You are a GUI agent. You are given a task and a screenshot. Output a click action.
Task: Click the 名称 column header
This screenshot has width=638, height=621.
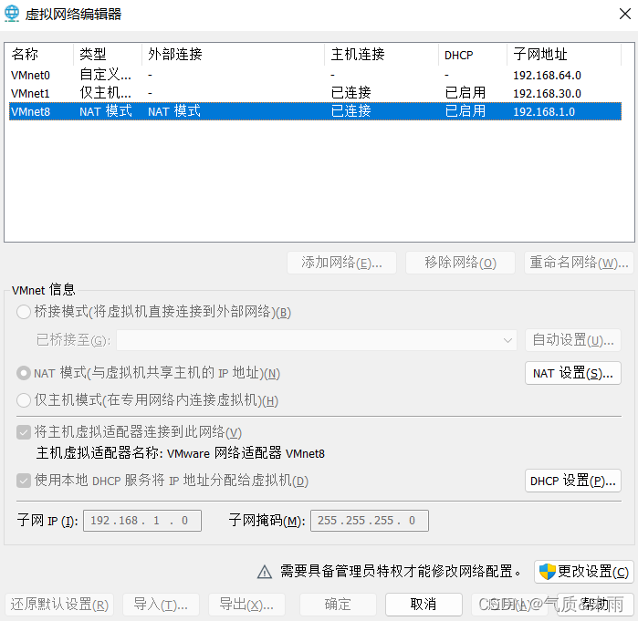click(x=39, y=55)
